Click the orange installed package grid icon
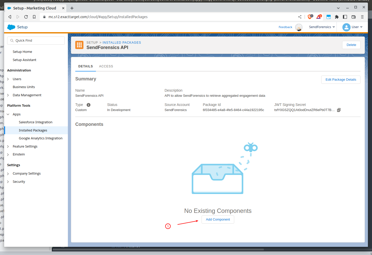The height and width of the screenshot is (255, 372). click(79, 45)
